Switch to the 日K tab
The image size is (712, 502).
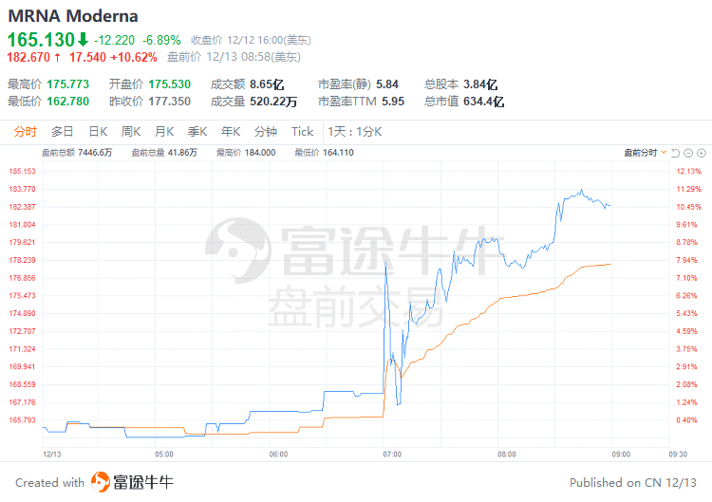coord(98,132)
